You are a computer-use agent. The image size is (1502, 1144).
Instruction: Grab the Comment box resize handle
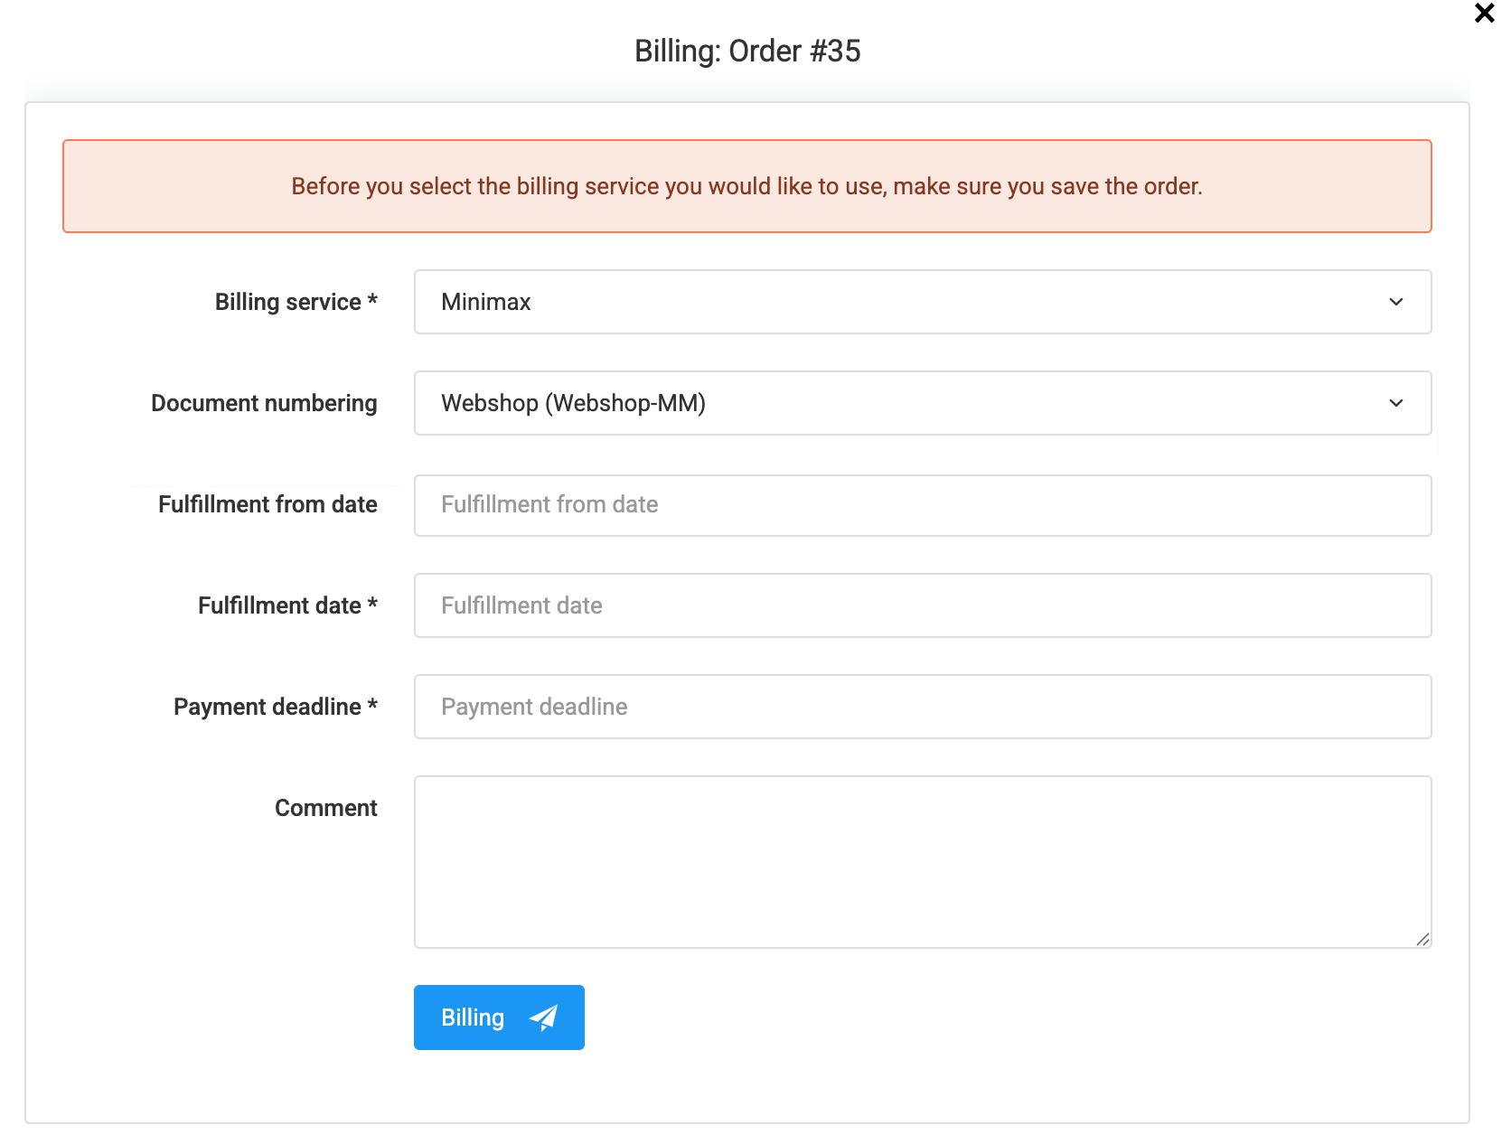click(x=1422, y=940)
